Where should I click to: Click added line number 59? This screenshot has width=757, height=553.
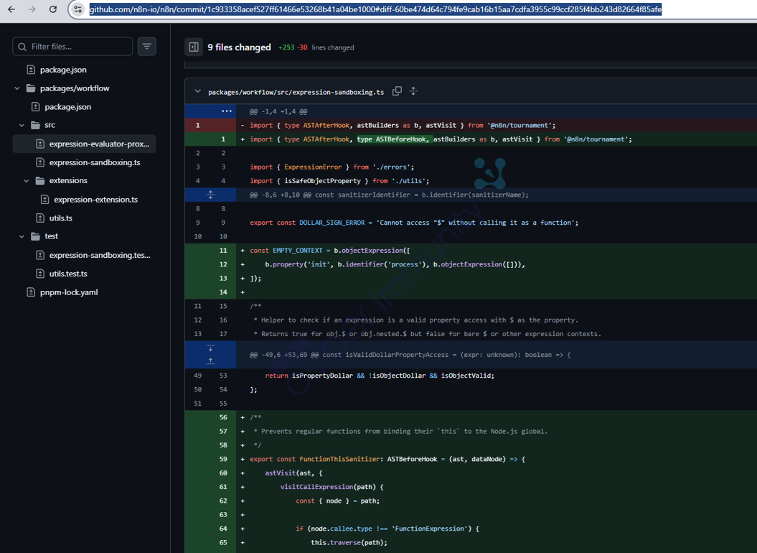223,459
